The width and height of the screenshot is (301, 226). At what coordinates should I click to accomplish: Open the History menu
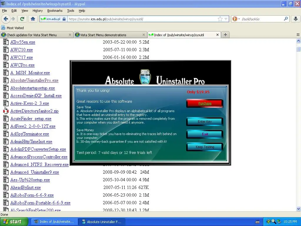37,11
